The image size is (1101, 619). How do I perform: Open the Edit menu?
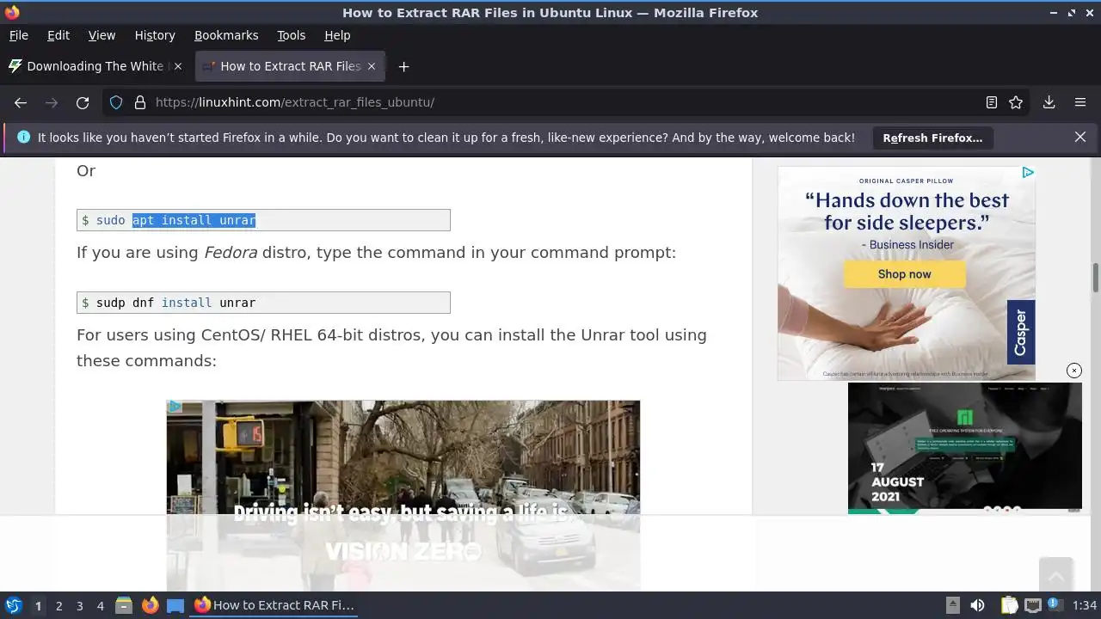click(x=58, y=35)
